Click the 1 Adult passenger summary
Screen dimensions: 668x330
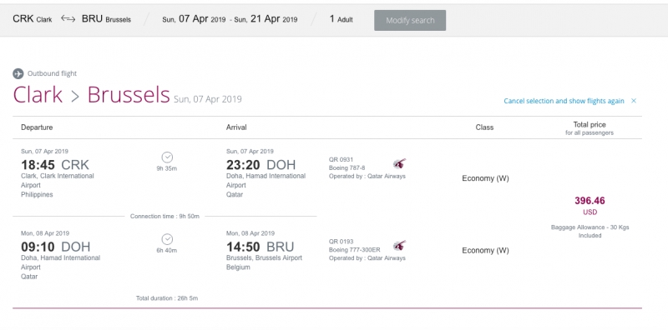[342, 19]
